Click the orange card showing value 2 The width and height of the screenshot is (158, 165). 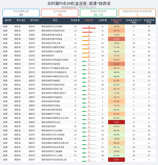click(137, 13)
